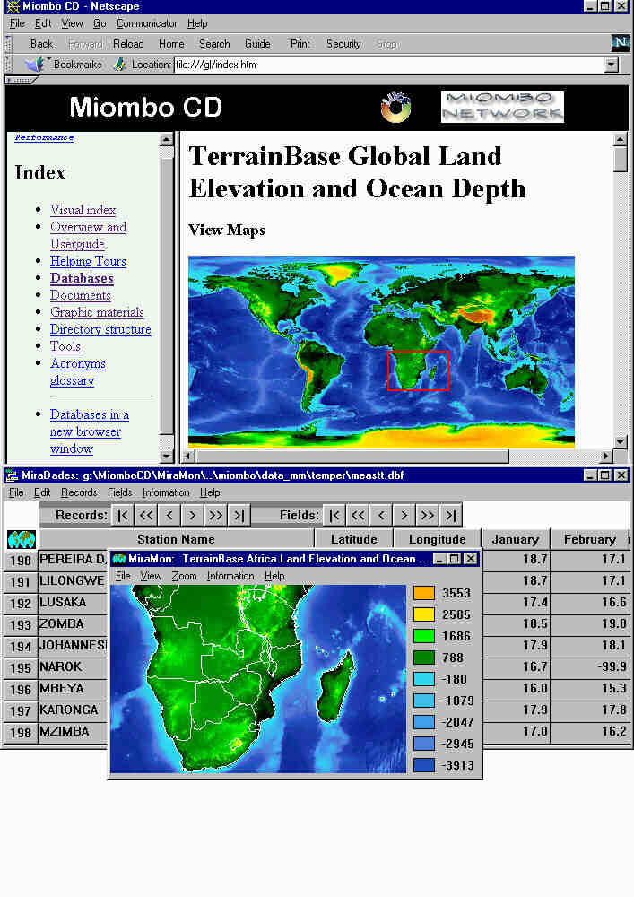
Task: Click the world elevation map image
Action: click(381, 352)
